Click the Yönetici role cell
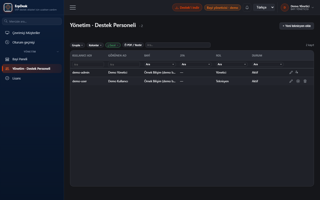 click(221, 72)
